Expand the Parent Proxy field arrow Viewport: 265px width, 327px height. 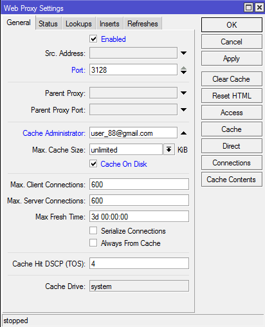click(183, 93)
